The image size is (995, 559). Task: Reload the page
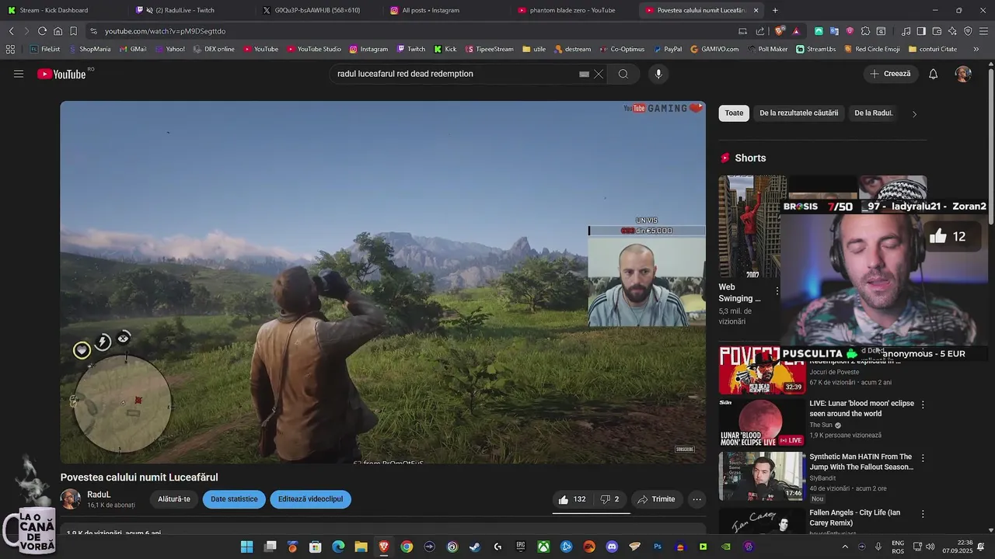click(x=42, y=31)
